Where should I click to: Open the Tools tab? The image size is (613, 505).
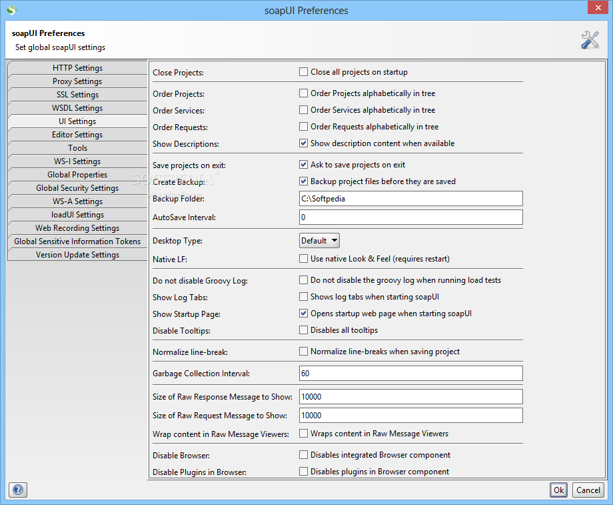77,147
